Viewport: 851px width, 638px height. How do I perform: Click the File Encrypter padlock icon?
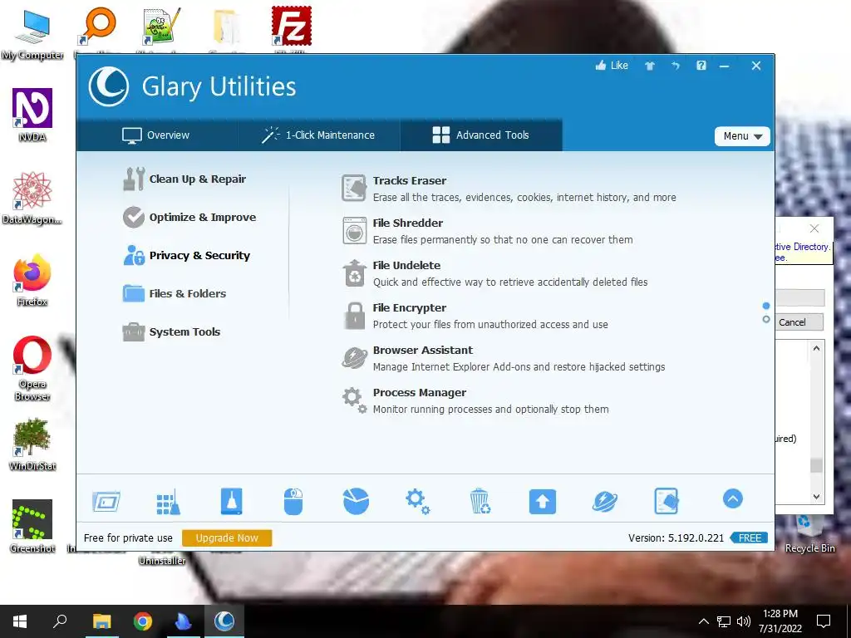[355, 315]
